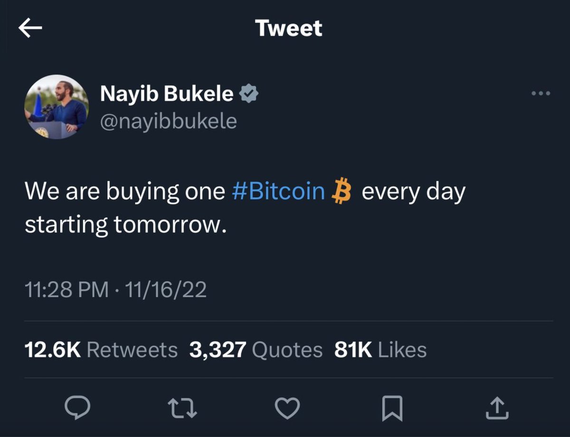Tap the verified badge icon
This screenshot has width=570, height=437.
point(248,94)
